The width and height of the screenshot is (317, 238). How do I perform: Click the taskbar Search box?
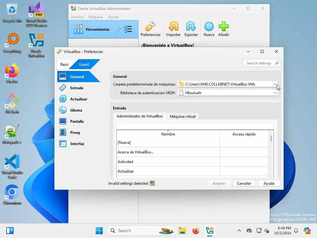141,231
